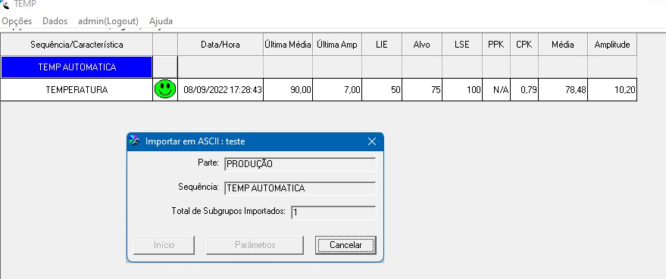
Task: Click the PPK value N/A
Action: coord(496,89)
